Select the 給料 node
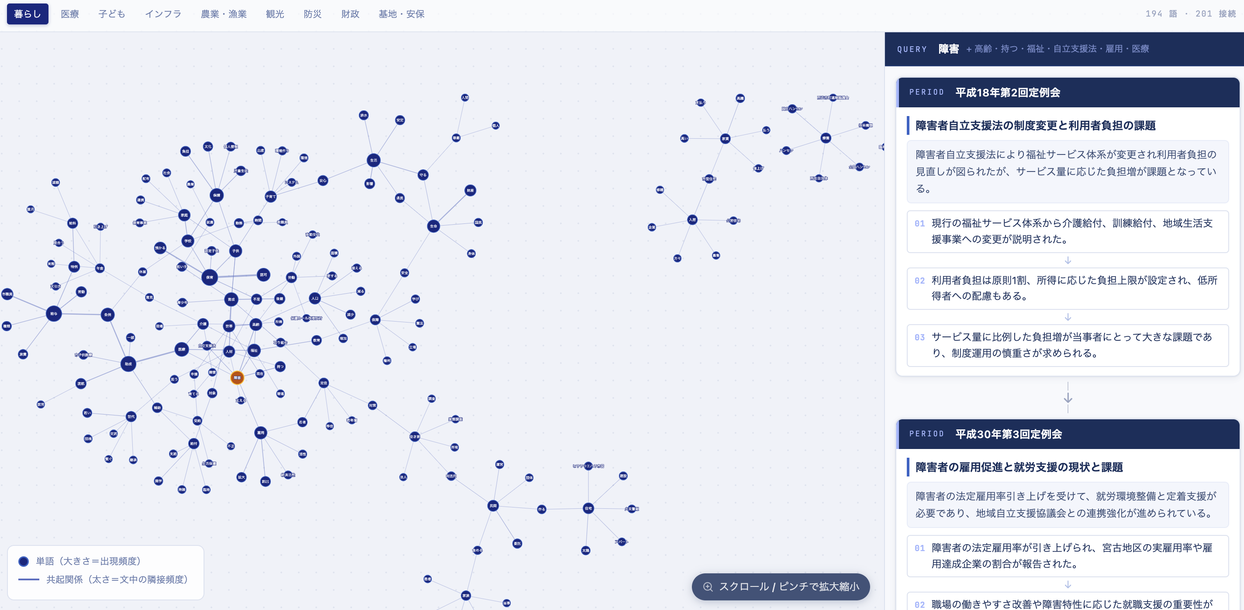The width and height of the screenshot is (1244, 610). 73,223
